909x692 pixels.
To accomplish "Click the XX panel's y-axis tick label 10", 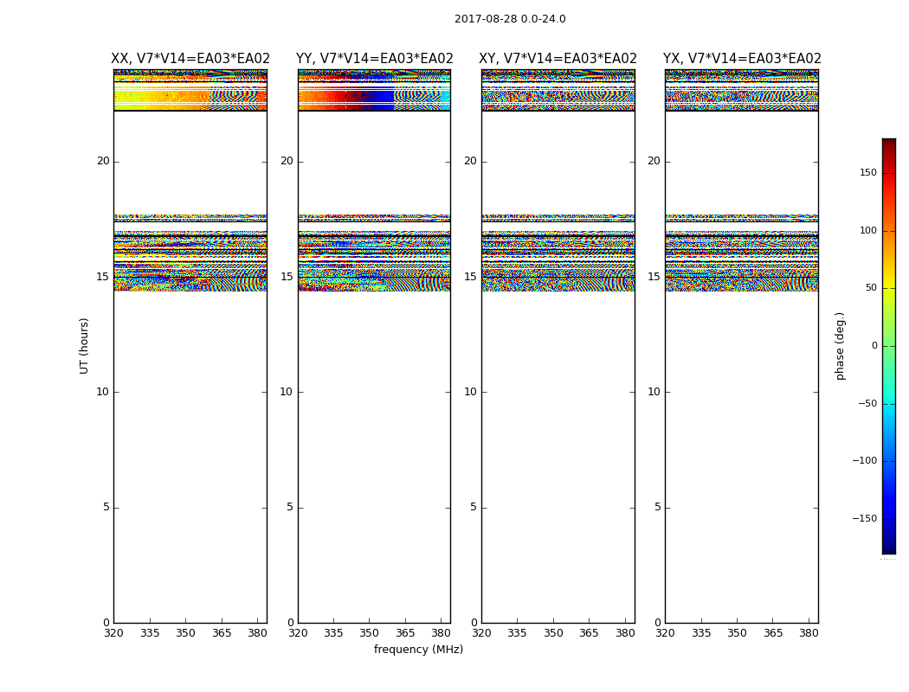I will point(103,392).
